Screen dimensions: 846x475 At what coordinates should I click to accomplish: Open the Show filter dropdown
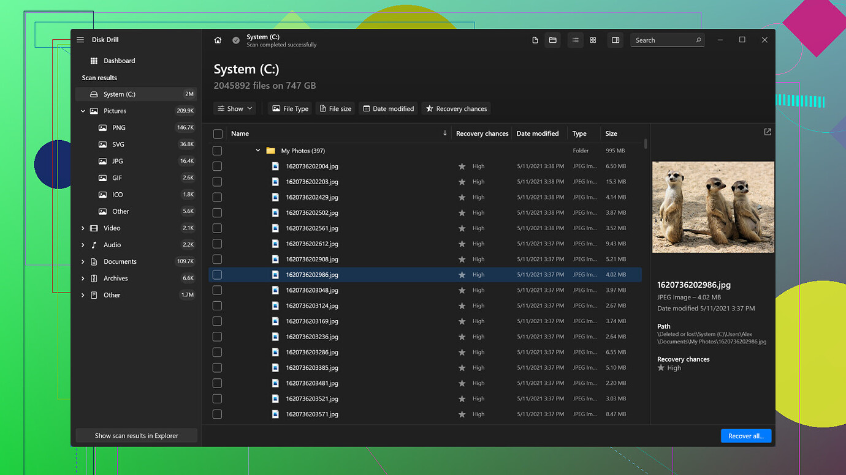pyautogui.click(x=235, y=109)
